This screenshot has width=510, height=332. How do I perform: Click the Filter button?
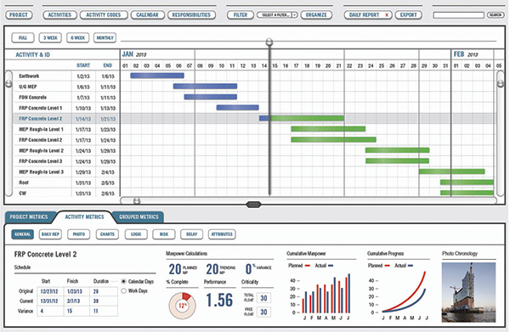241,15
